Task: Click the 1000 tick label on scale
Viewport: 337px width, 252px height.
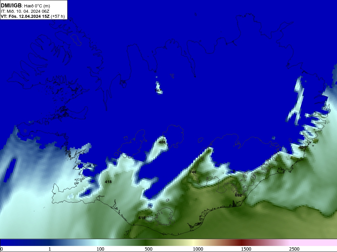Action: (198, 249)
